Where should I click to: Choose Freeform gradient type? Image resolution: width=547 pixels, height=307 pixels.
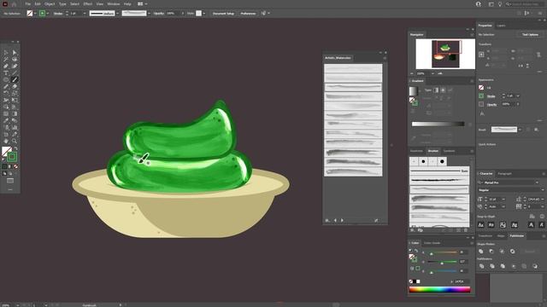pyautogui.click(x=450, y=90)
